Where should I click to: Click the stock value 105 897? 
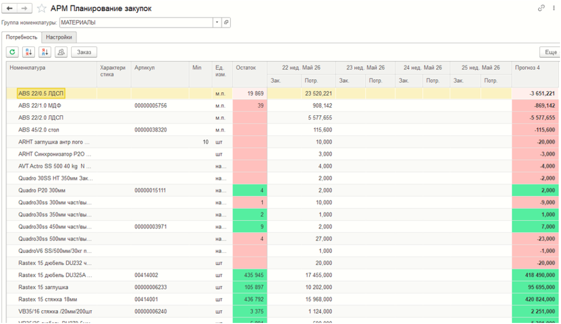coord(254,287)
